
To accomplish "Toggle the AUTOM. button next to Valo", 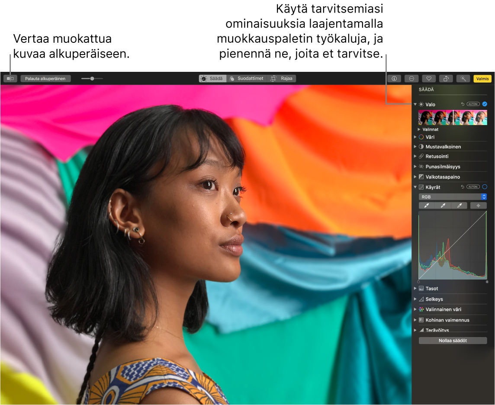I will pyautogui.click(x=473, y=104).
